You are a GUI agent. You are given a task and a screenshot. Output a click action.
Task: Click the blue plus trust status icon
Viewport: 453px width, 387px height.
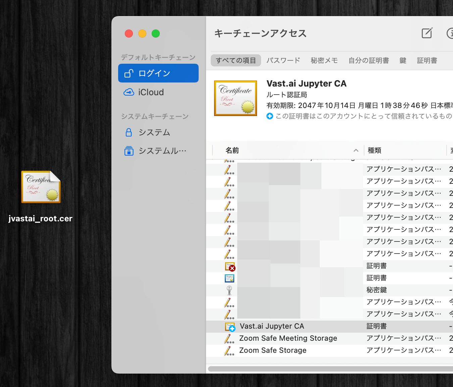(270, 116)
